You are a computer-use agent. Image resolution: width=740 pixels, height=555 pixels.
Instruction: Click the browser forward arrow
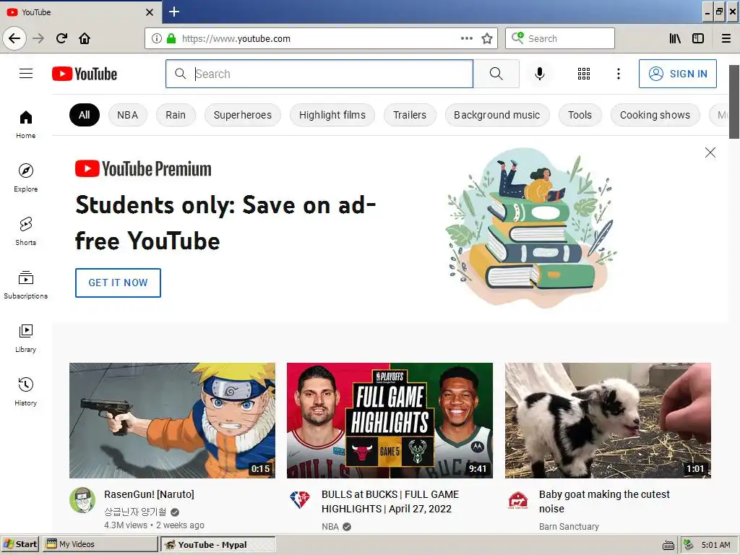tap(38, 38)
